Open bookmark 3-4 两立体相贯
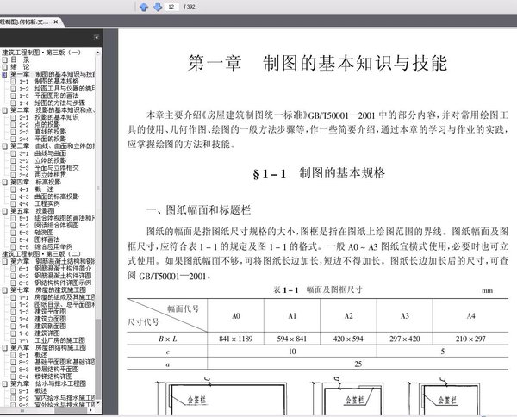517x417 pixels. tap(42, 175)
